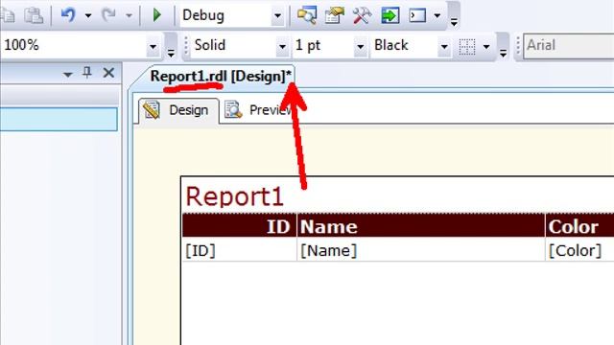Viewport: 614px width, 345px height.
Task: Open Solution Explorer magnifier icon
Action: (307, 15)
